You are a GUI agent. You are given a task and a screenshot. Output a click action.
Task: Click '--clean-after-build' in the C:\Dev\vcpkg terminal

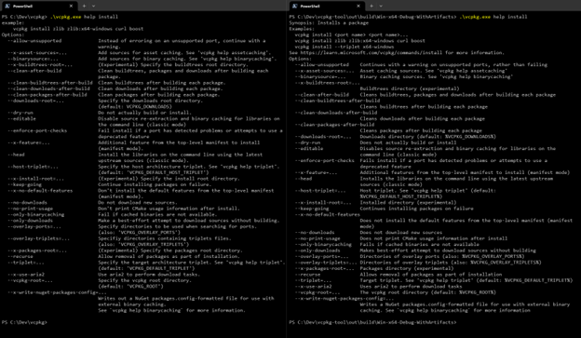click(34, 71)
